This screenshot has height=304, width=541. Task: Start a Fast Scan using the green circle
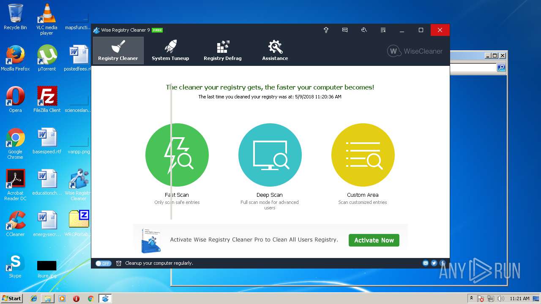177,155
